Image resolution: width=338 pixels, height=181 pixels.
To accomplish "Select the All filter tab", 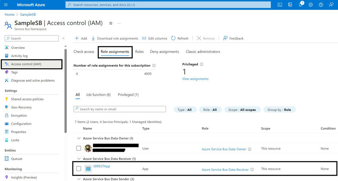I will 78,95.
